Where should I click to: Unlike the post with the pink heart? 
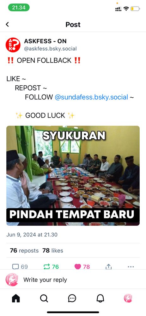tap(78, 267)
